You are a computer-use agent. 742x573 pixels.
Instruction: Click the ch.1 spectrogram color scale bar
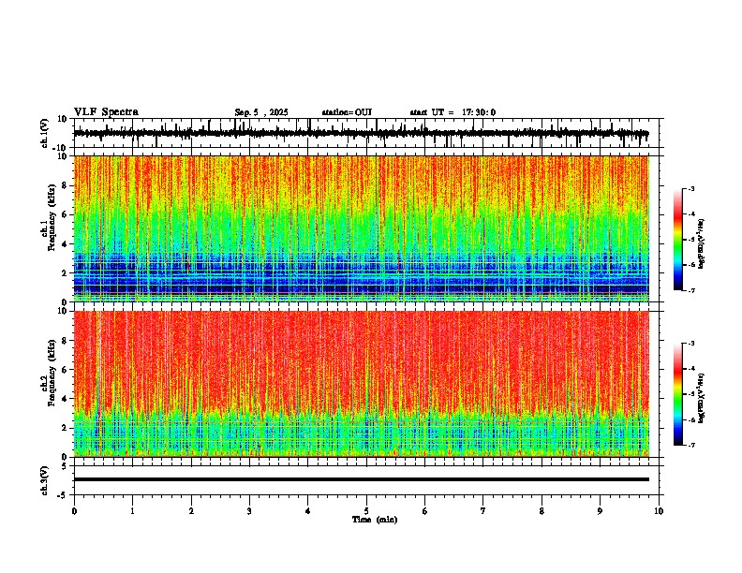tap(677, 240)
